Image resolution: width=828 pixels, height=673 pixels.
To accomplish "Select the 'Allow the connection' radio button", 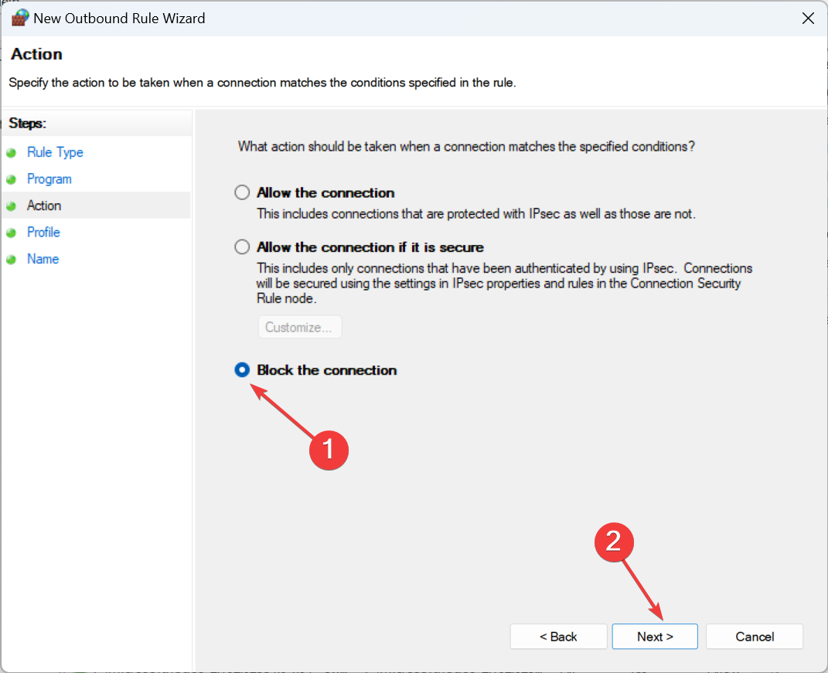I will click(243, 192).
